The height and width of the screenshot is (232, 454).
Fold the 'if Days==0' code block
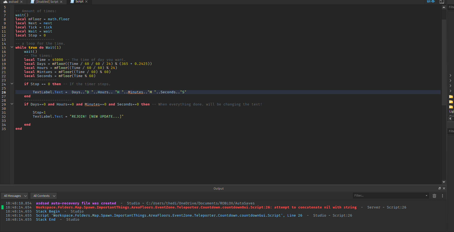[x=12, y=104]
